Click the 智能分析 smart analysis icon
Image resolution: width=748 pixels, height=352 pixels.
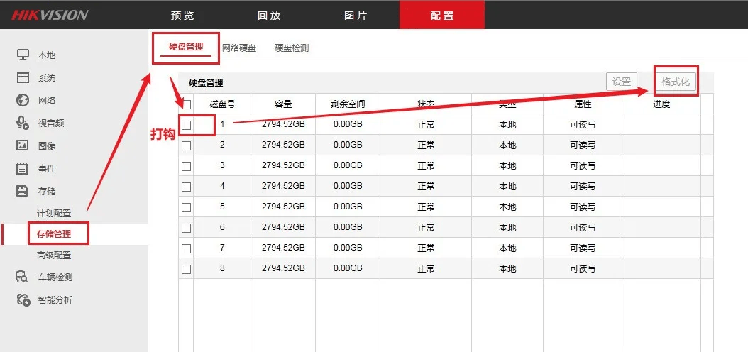tap(23, 299)
